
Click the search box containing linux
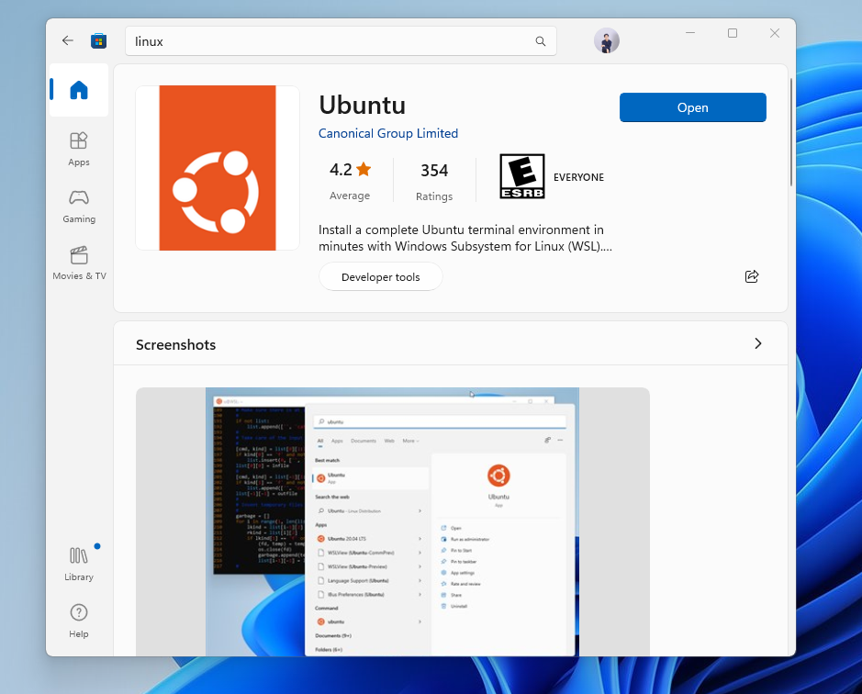coord(341,41)
